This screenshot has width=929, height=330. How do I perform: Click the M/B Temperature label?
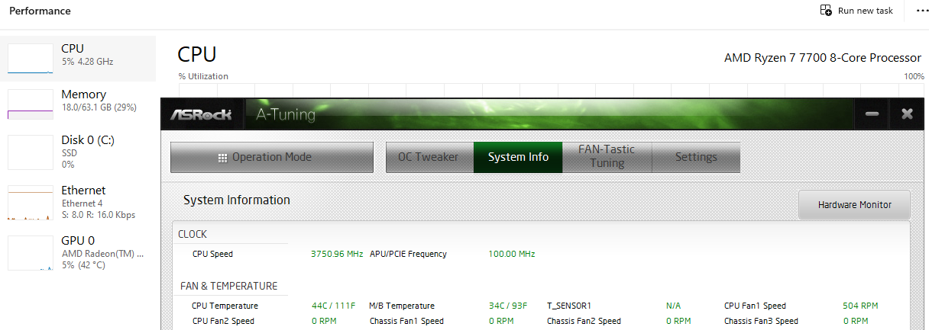402,306
